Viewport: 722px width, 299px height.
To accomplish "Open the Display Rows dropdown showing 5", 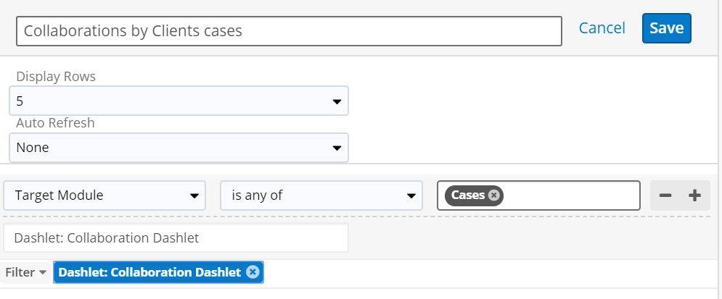I will pos(179,101).
